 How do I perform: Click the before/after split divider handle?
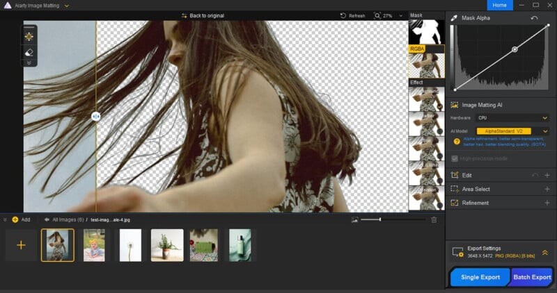click(96, 117)
